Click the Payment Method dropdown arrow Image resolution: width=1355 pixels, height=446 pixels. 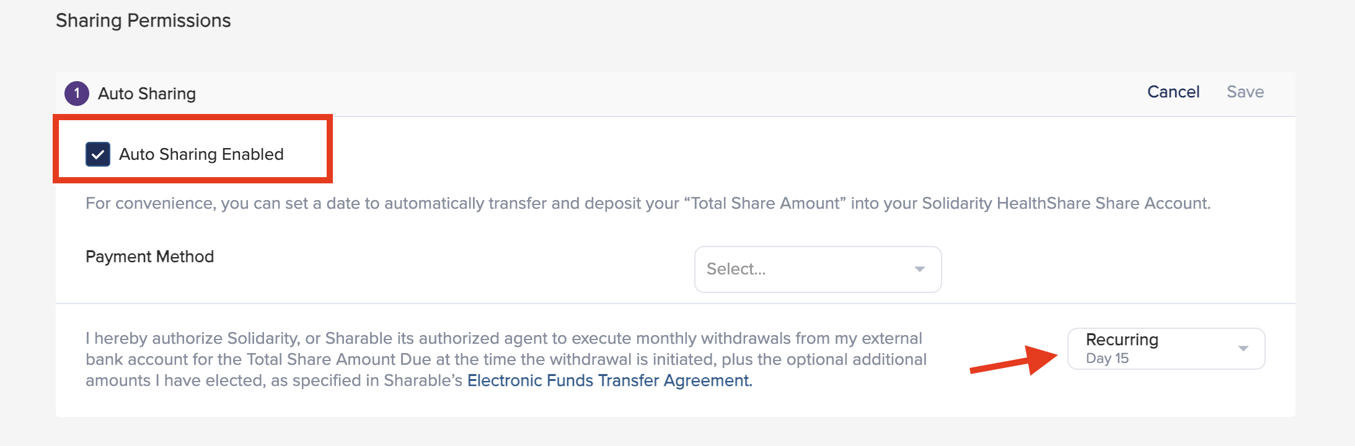click(920, 269)
